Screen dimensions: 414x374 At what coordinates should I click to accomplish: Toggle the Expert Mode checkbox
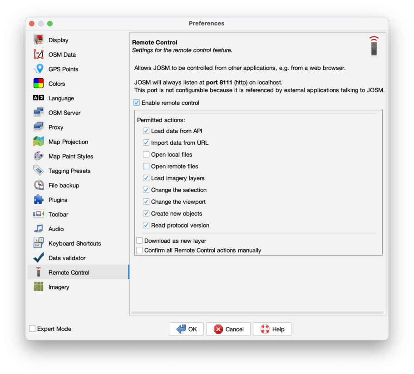point(32,329)
